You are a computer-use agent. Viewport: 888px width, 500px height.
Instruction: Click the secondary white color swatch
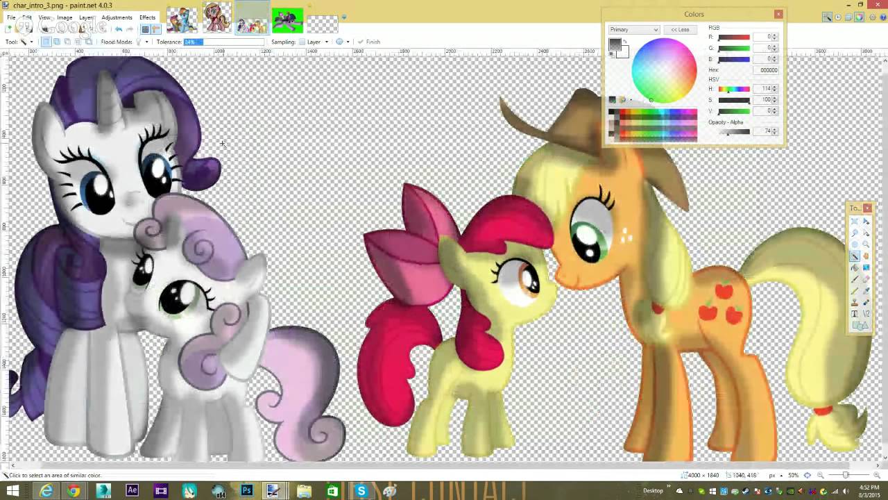[x=624, y=53]
